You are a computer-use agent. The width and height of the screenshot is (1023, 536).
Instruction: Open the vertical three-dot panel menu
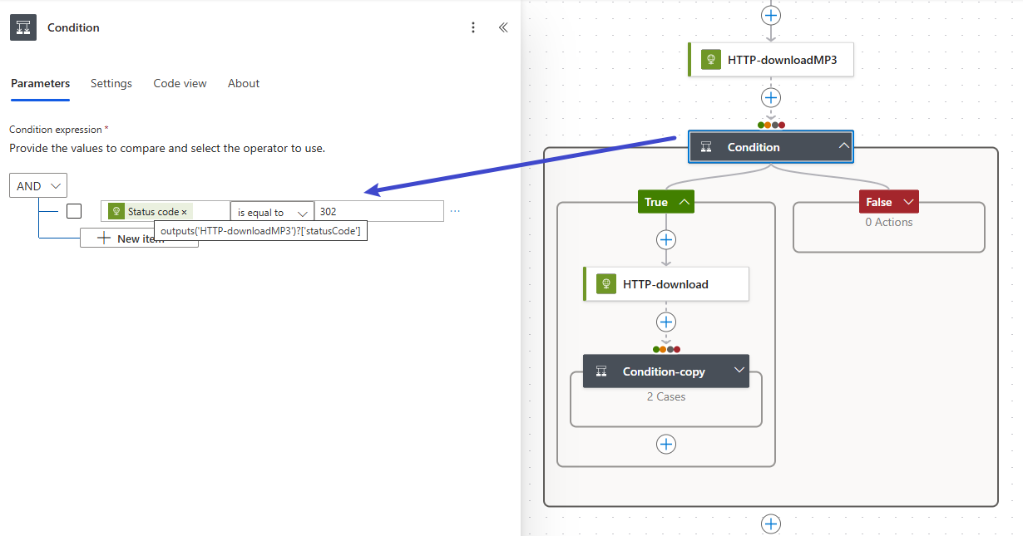(473, 27)
